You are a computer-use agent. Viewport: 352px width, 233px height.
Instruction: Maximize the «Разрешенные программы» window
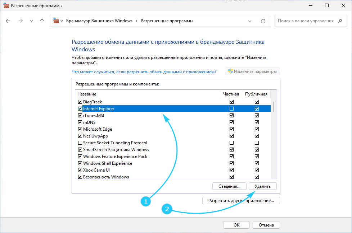(x=327, y=6)
